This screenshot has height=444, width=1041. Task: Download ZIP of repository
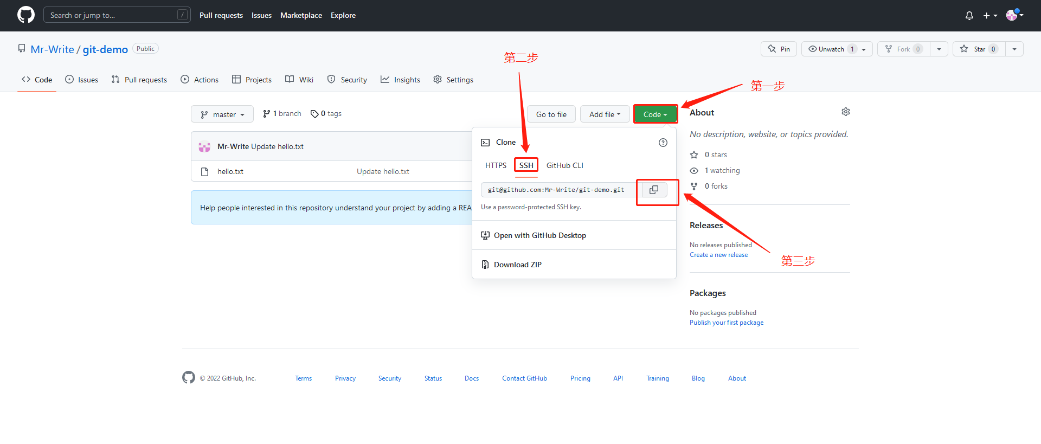[x=511, y=265]
